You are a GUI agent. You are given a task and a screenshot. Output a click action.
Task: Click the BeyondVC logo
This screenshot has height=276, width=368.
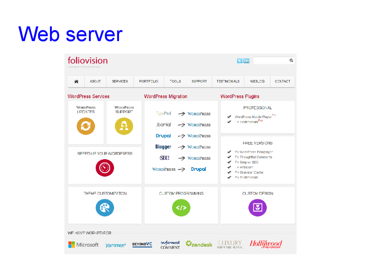[x=142, y=244]
